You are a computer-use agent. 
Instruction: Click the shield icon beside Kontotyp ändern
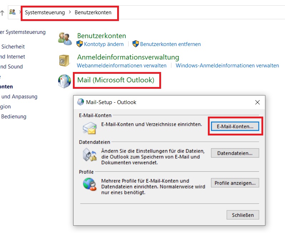pyautogui.click(x=80, y=44)
